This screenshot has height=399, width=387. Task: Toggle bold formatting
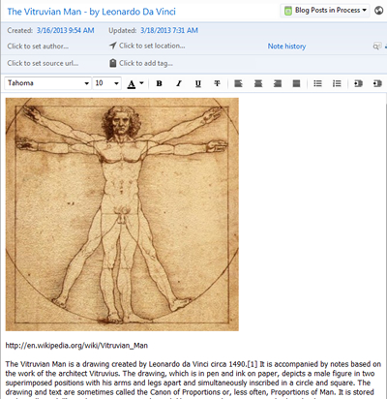click(159, 83)
